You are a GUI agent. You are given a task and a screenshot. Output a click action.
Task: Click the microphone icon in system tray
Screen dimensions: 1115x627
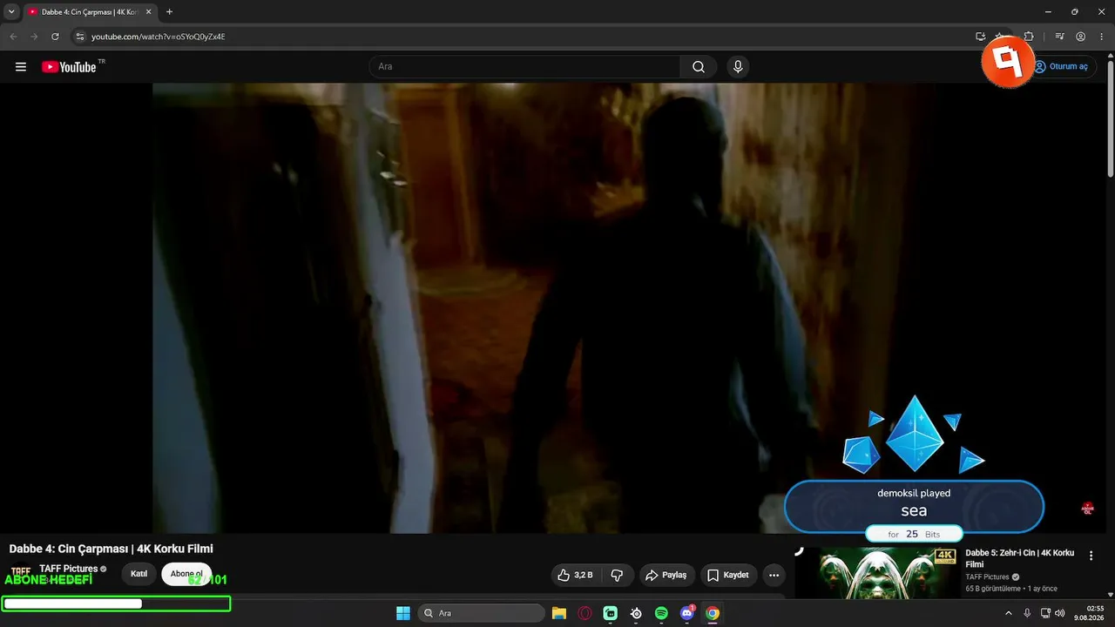1028,613
